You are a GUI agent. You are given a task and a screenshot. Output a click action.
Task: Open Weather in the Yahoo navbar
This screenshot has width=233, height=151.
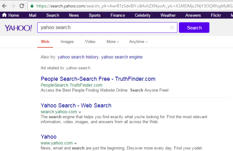[x=168, y=15]
